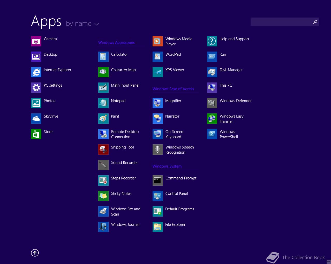Click the "Character Map" label

pos(123,70)
